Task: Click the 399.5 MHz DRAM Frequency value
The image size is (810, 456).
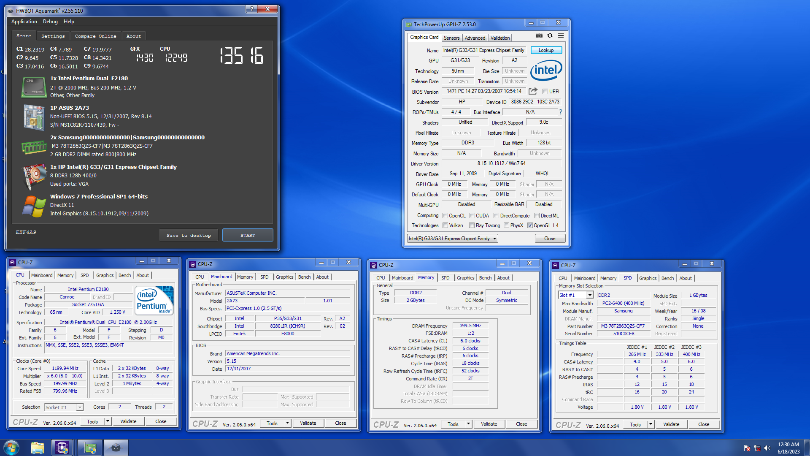Action: (x=470, y=326)
